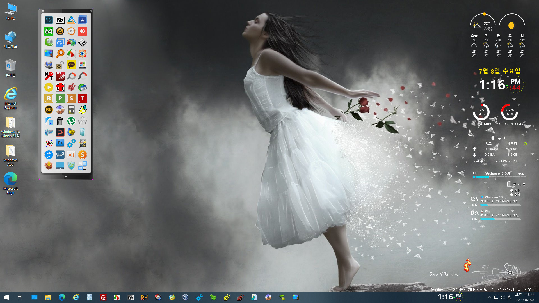Launch the green uTorrent icon
The image size is (539, 303).
tap(71, 121)
